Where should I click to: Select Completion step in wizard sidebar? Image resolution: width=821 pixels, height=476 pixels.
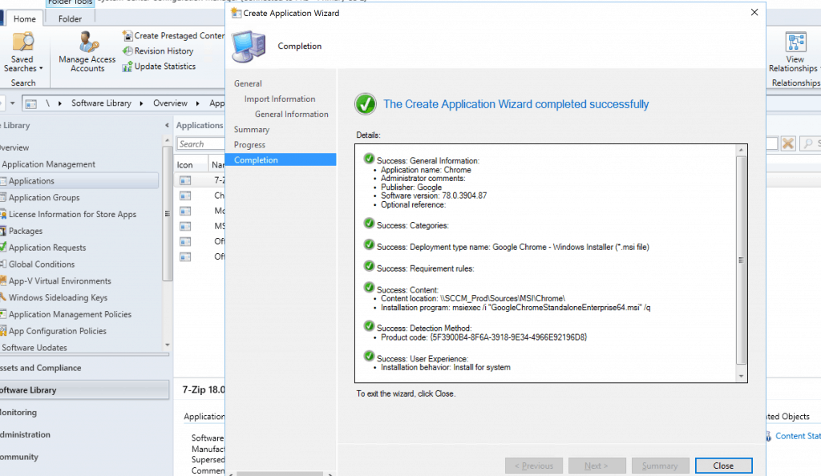tap(281, 159)
